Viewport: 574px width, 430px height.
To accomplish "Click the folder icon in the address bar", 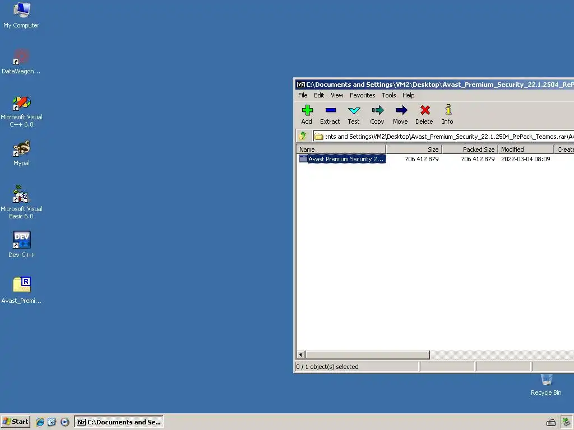I will point(319,137).
